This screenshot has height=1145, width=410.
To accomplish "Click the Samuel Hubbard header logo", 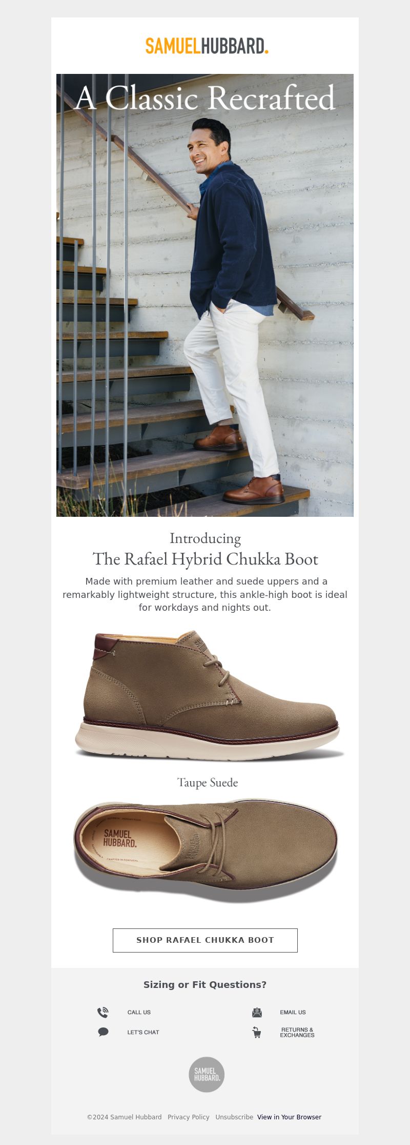I will (207, 46).
